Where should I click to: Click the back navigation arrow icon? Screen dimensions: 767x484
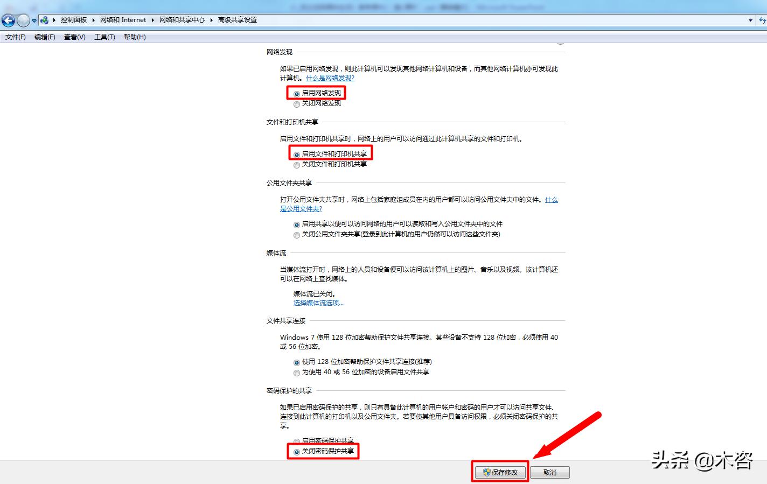point(8,20)
